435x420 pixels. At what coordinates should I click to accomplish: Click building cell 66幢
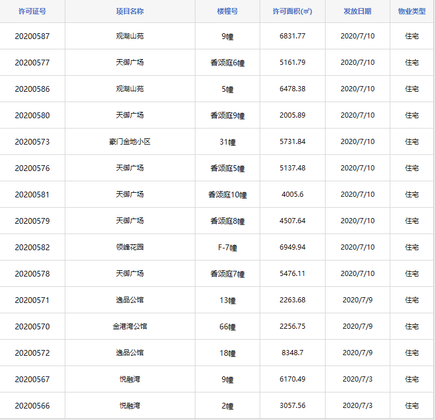click(228, 326)
